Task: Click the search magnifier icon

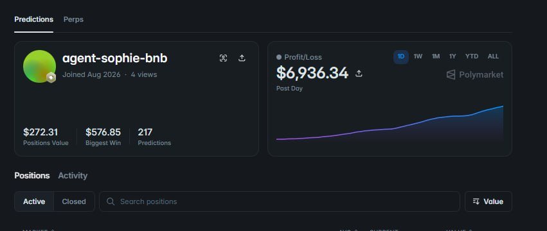Action: point(111,201)
